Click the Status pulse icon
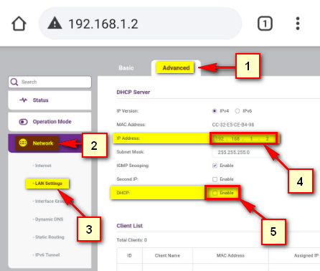Screen dimensions: 320x271 (23, 100)
